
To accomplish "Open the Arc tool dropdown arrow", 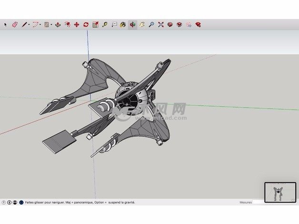I will [40, 24].
